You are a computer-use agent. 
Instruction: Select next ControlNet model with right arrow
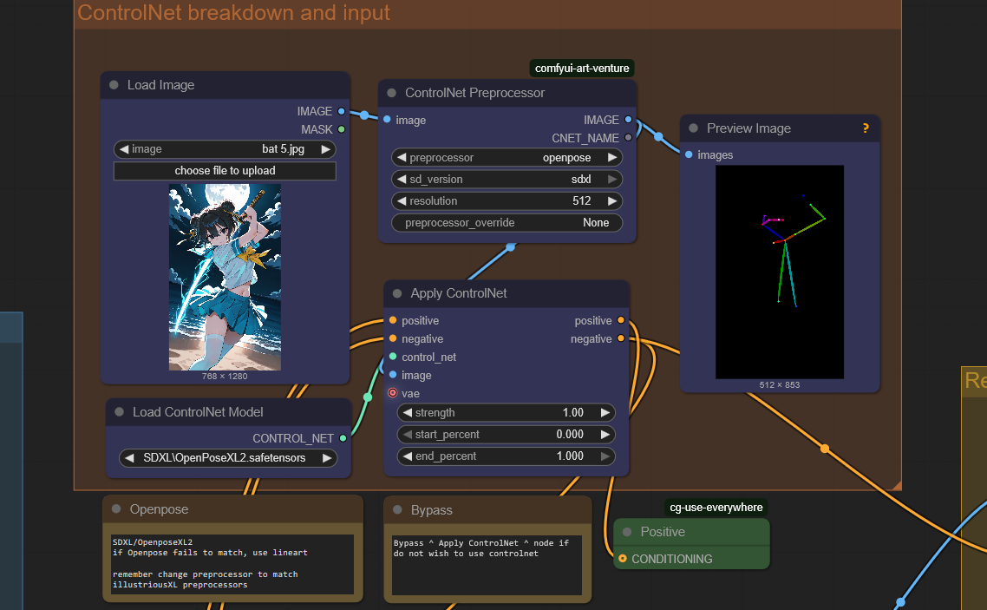(x=327, y=457)
